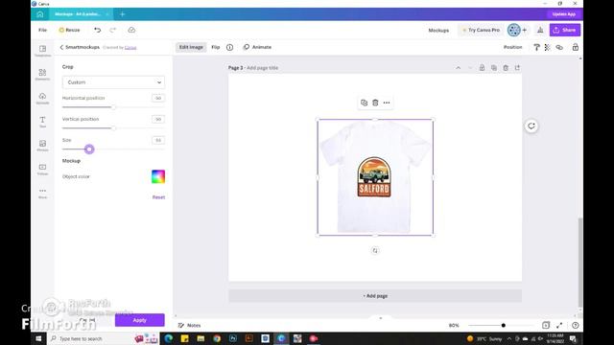The width and height of the screenshot is (614, 345).
Task: Open the Elements sidebar panel
Action: [42, 75]
